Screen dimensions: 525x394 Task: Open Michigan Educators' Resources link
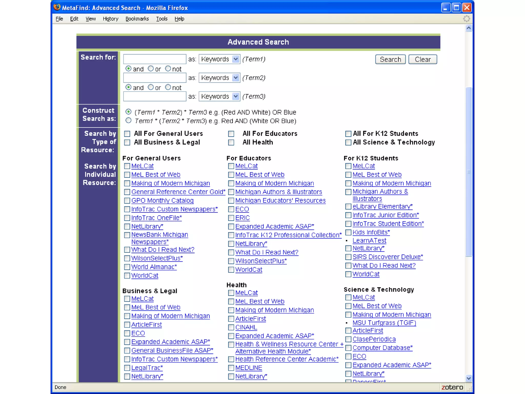click(x=280, y=201)
